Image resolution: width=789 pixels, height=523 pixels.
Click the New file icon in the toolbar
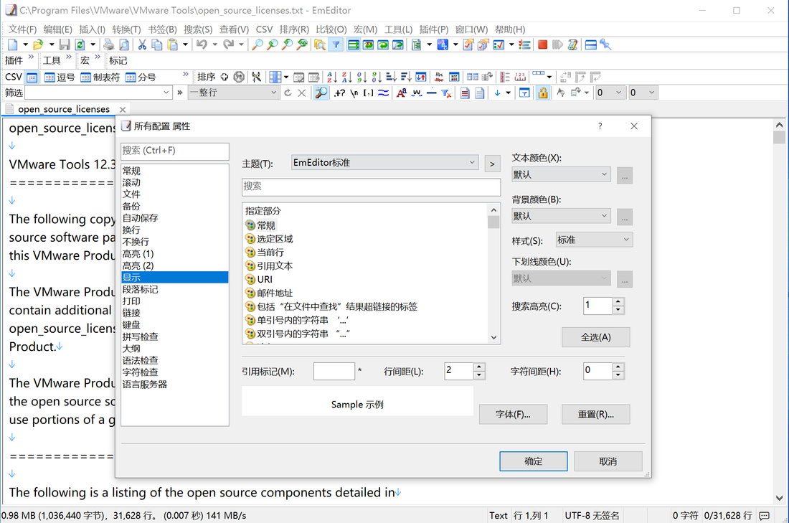13,44
